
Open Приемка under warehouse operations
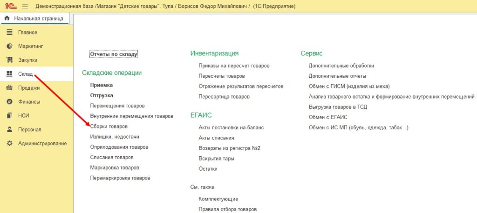pyautogui.click(x=101, y=85)
